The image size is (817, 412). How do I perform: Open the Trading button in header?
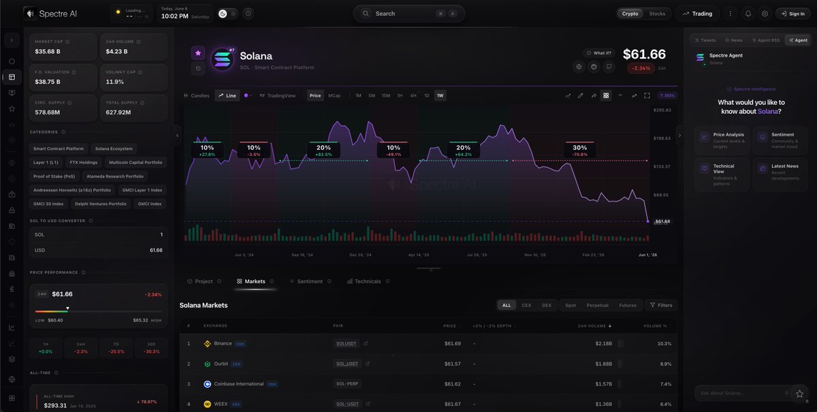(x=697, y=14)
